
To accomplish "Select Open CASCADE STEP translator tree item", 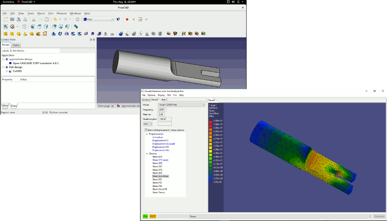I will click(35, 63).
